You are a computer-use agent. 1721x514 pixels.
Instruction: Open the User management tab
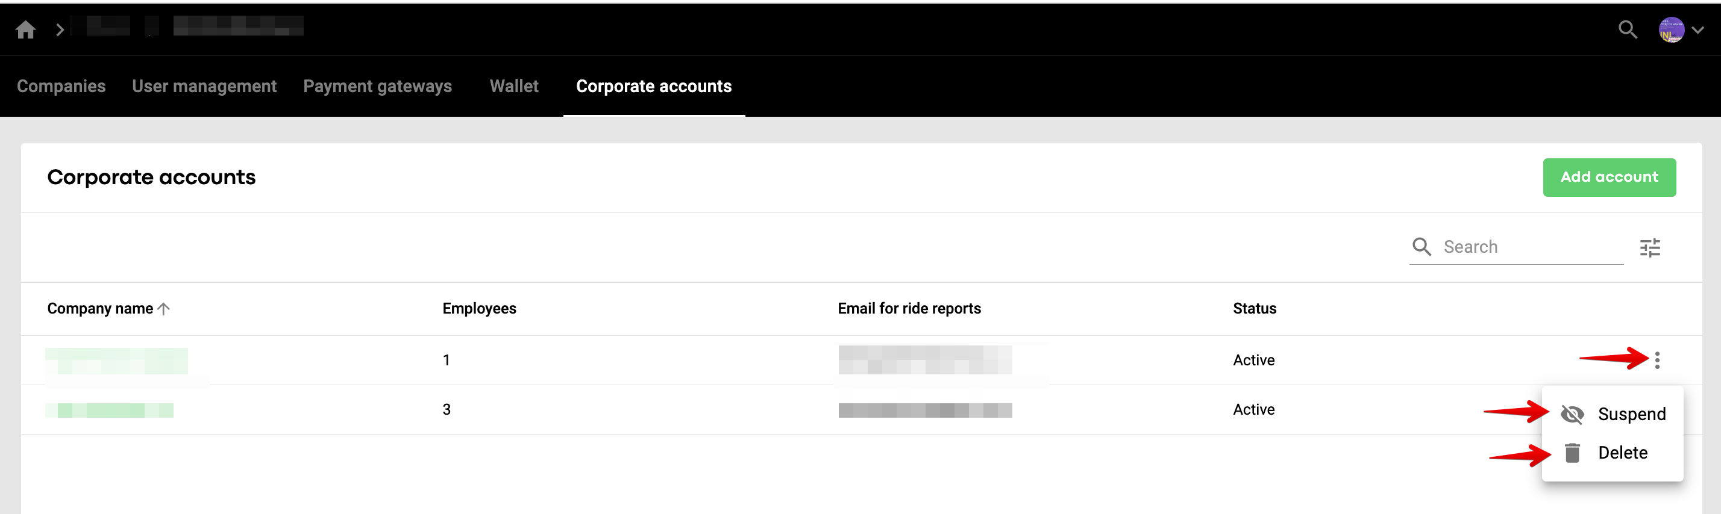coord(204,86)
